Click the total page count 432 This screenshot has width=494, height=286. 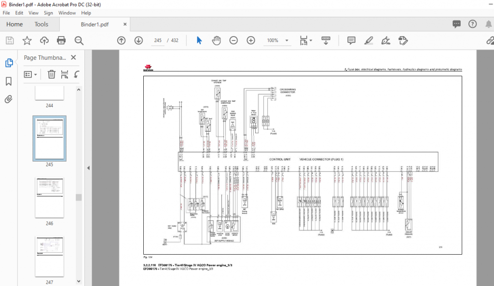(x=175, y=41)
